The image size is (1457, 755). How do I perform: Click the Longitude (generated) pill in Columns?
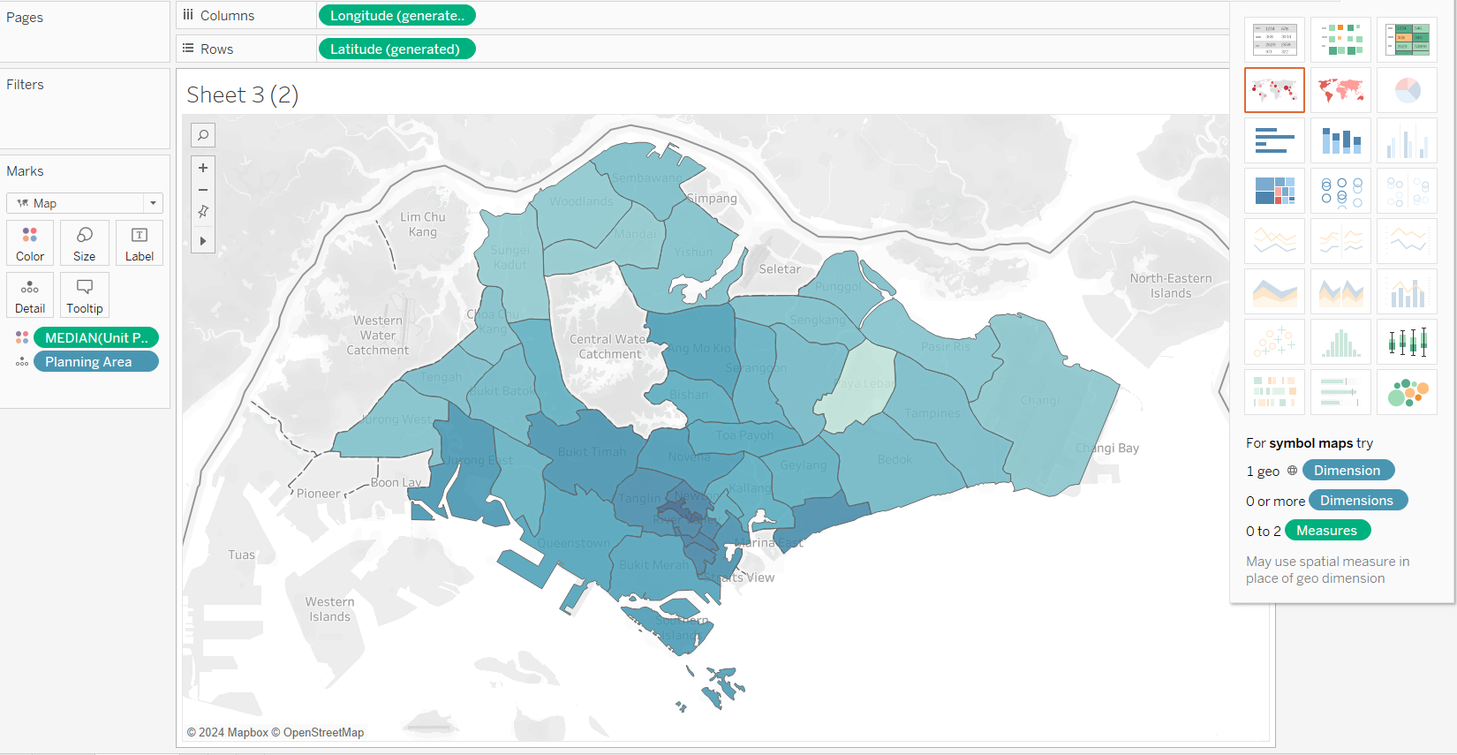click(396, 16)
